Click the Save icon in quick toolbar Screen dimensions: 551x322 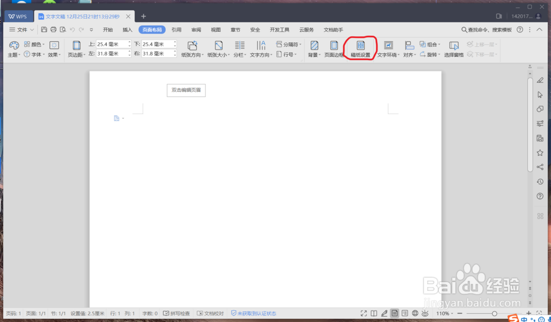click(44, 30)
